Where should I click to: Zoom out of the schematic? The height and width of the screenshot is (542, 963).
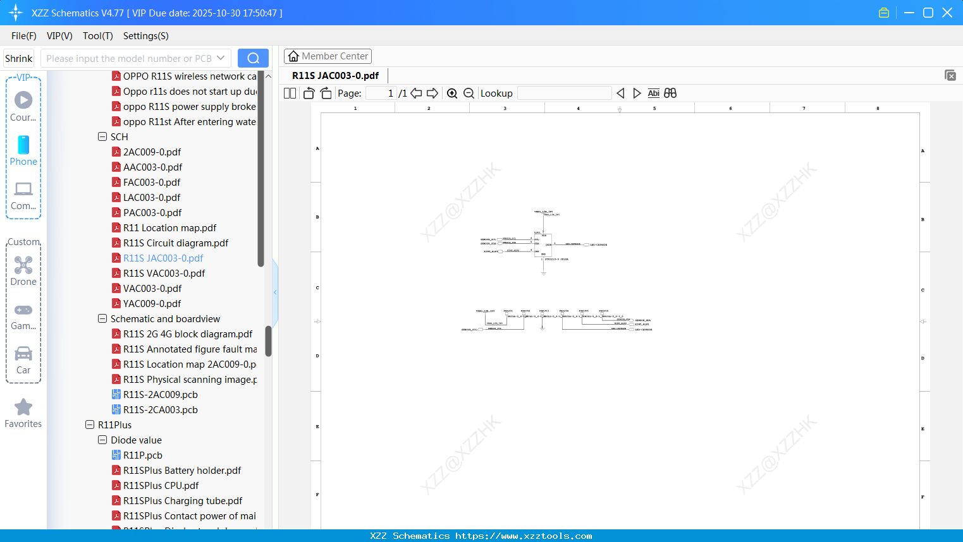tap(469, 93)
